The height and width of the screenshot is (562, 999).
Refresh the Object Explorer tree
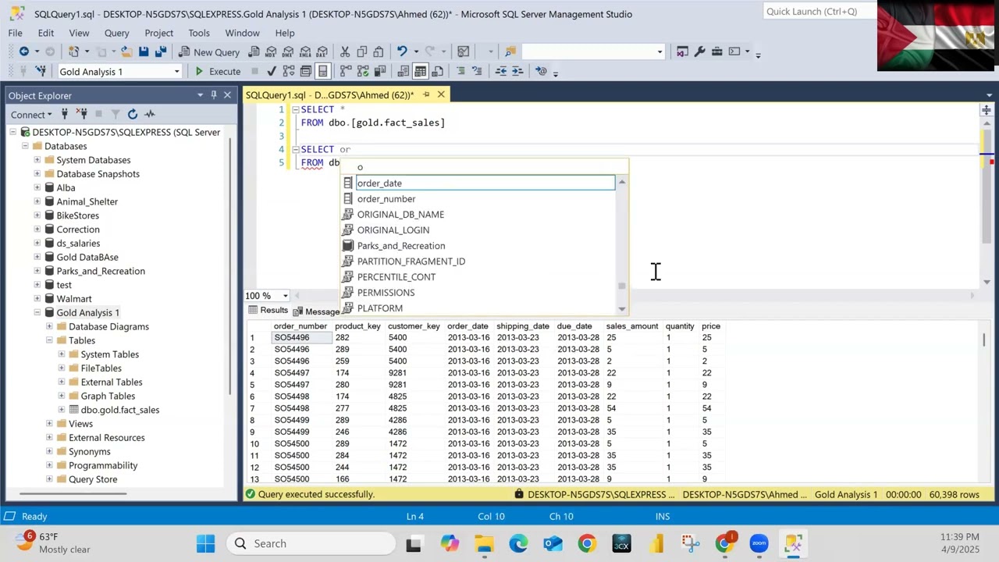click(133, 114)
